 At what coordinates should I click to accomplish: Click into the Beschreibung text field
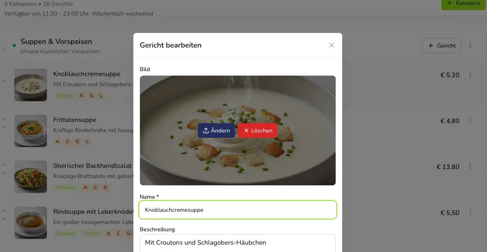[238, 242]
